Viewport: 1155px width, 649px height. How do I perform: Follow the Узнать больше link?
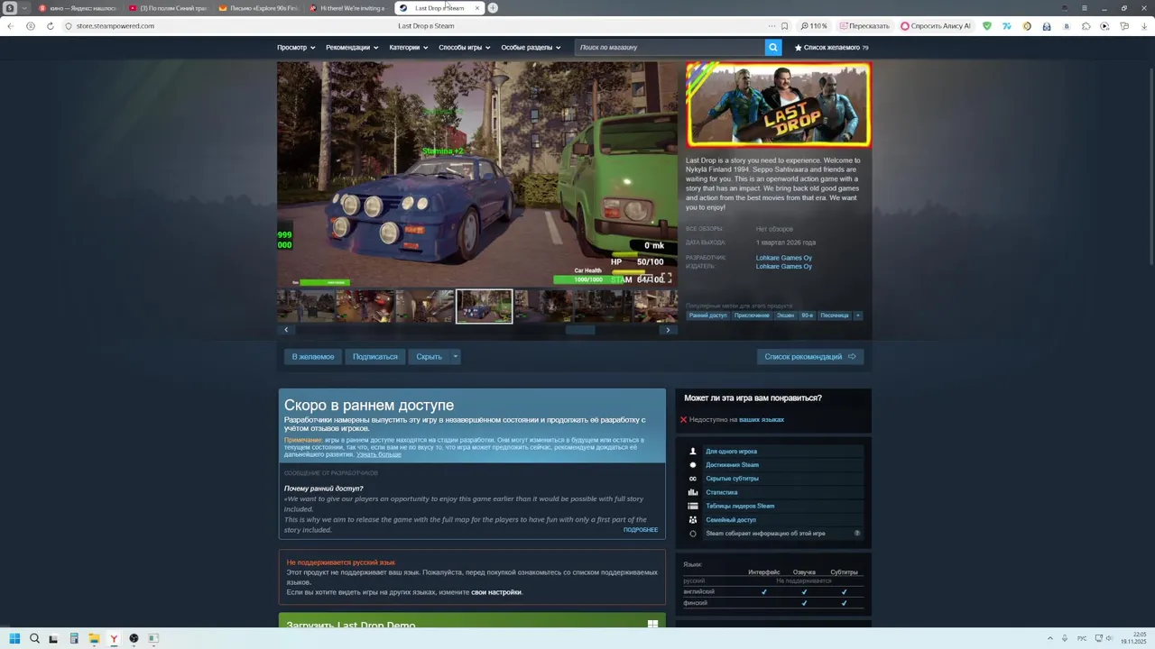point(379,454)
